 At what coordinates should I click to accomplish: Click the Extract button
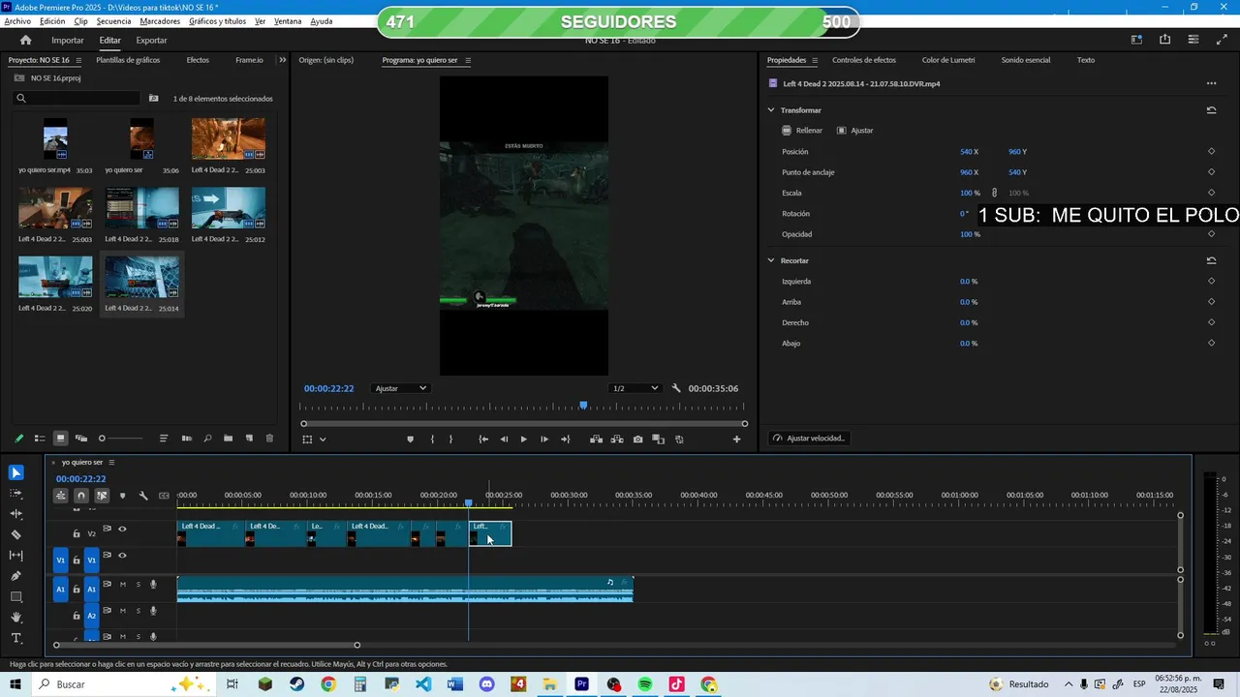click(617, 439)
